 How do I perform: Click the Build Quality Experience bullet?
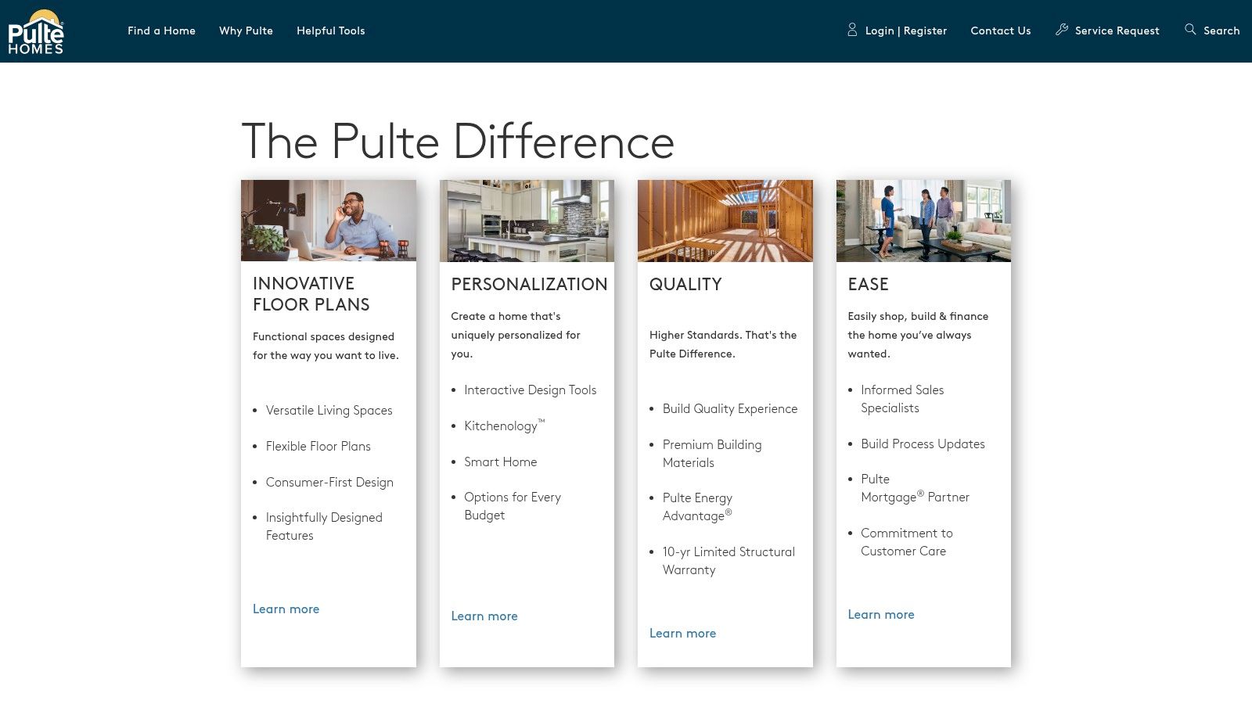[x=730, y=408]
